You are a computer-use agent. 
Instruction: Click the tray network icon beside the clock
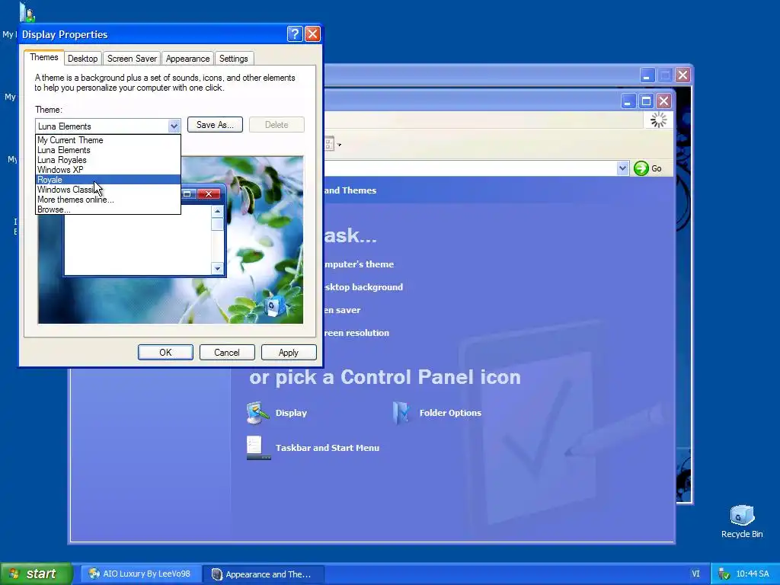724,574
